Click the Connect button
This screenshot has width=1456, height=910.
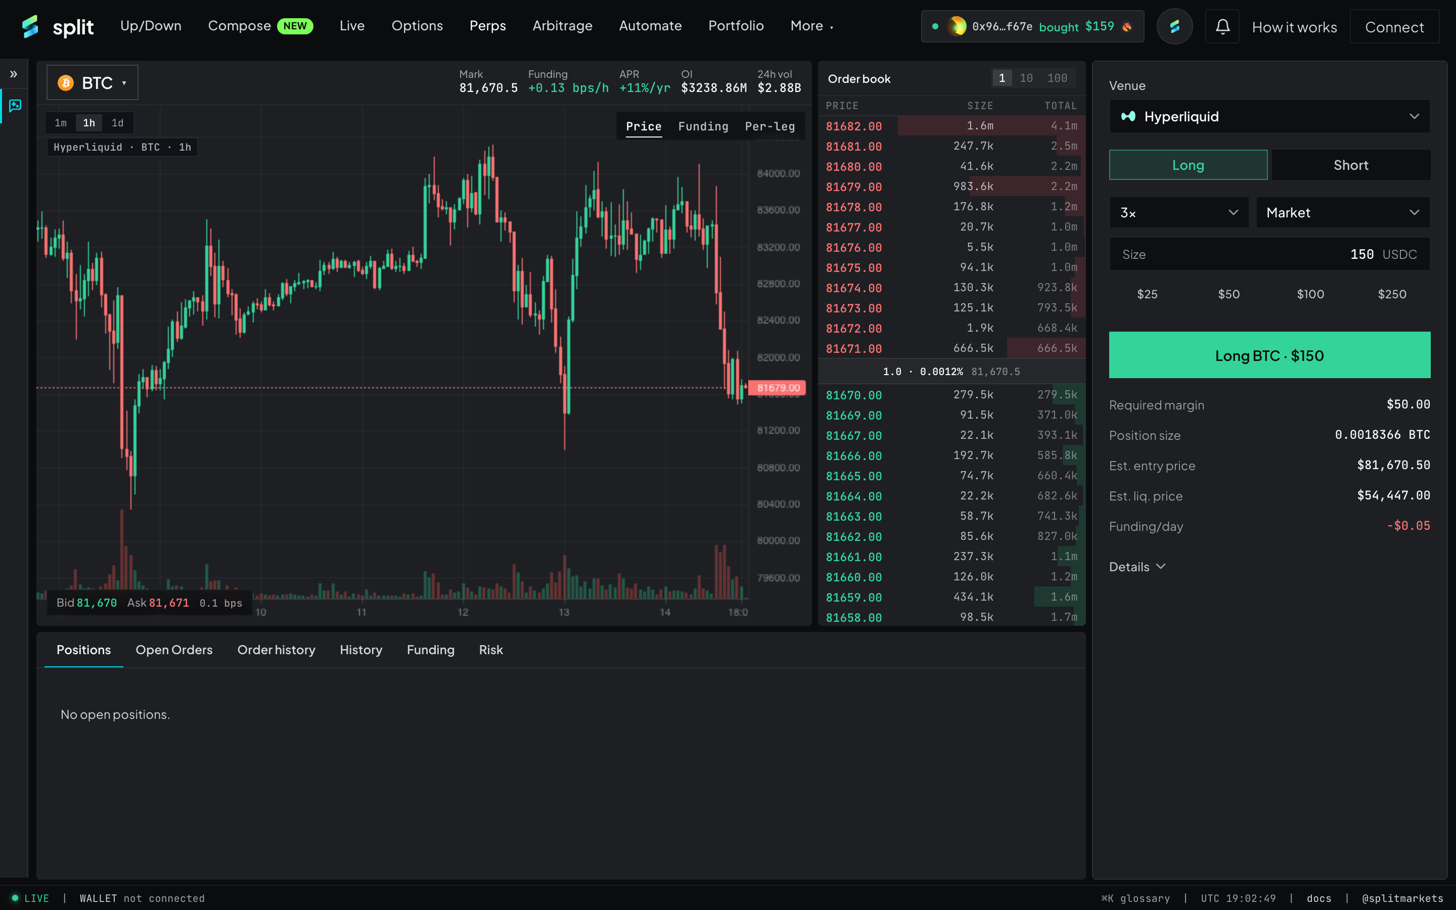(1394, 26)
